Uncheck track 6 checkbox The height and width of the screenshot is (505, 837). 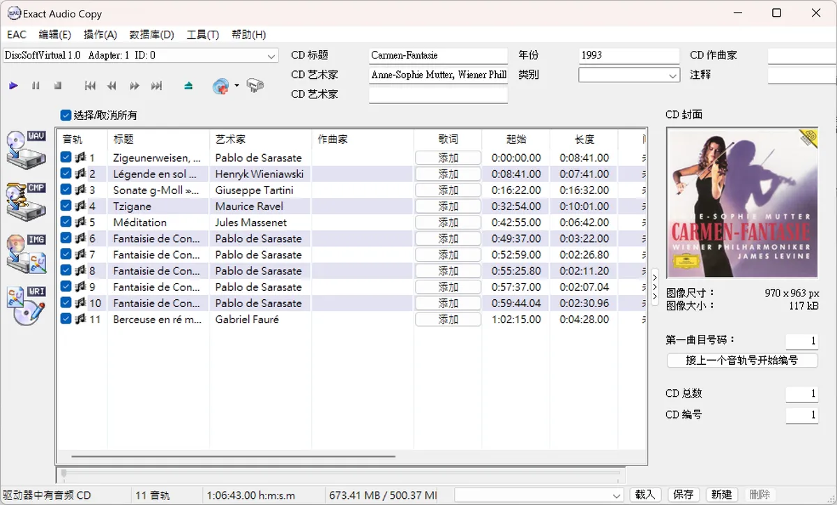tap(66, 239)
